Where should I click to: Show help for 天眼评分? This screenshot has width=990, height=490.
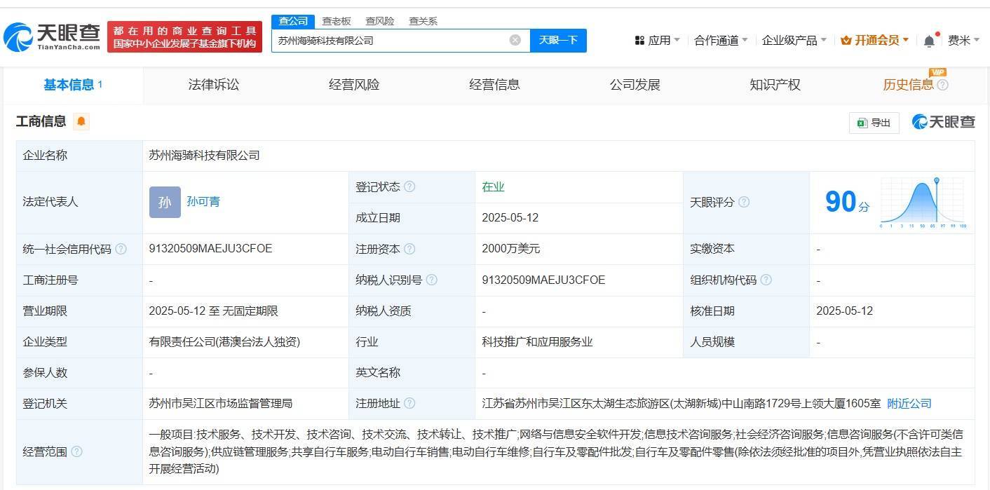point(744,202)
